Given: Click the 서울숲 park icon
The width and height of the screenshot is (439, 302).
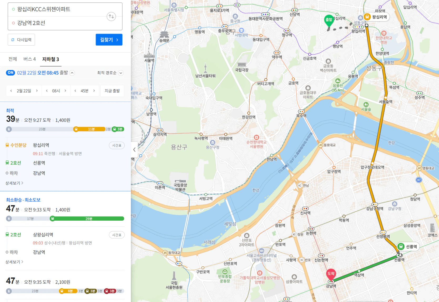Looking at the screenshot, I should pos(366,105).
